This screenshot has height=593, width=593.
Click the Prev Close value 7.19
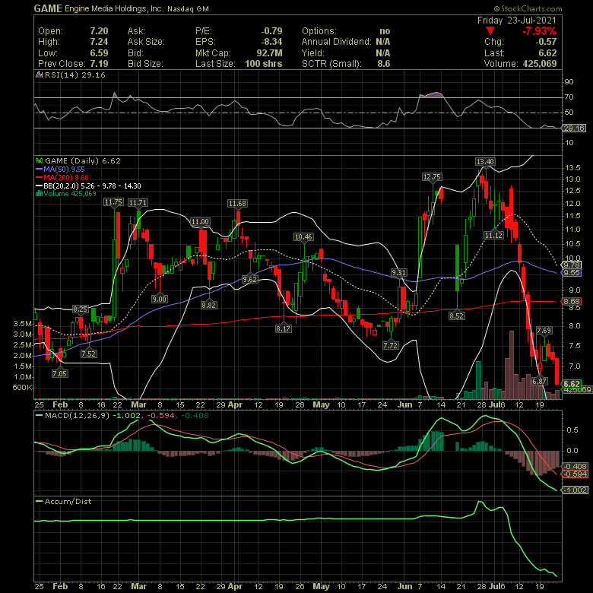tap(99, 64)
